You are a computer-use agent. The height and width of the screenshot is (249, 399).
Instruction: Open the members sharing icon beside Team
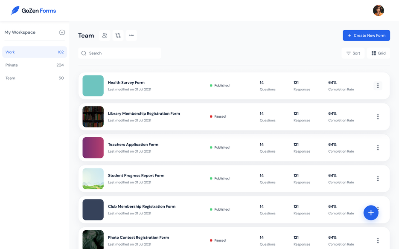click(x=105, y=35)
